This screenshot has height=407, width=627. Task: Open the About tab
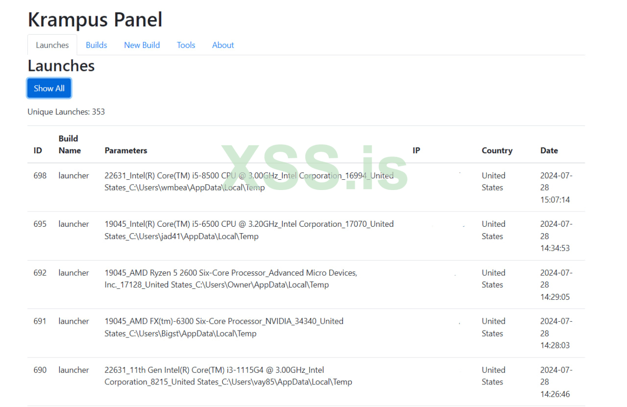[x=223, y=45]
